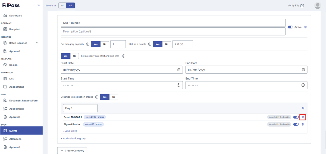Open the End Time clock picker
The width and height of the screenshot is (326, 154).
[303, 85]
